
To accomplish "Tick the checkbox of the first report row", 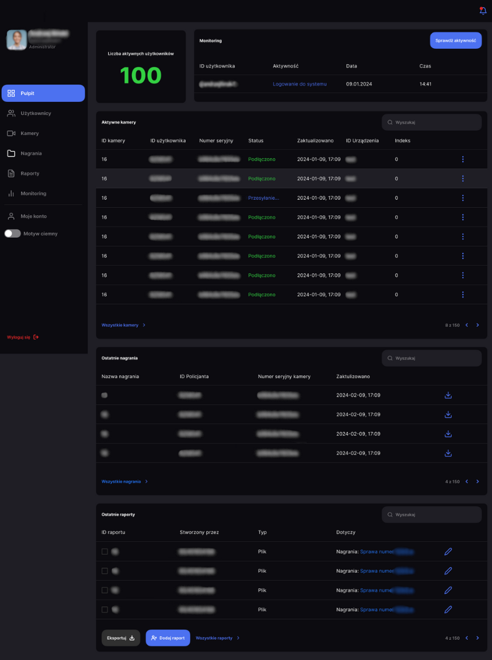I will point(105,551).
